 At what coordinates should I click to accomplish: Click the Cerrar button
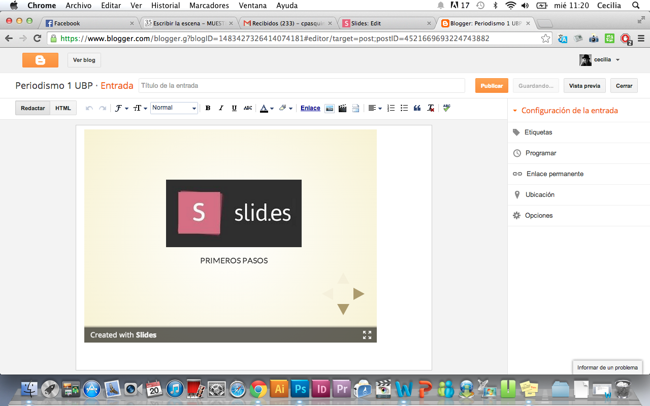coord(624,86)
